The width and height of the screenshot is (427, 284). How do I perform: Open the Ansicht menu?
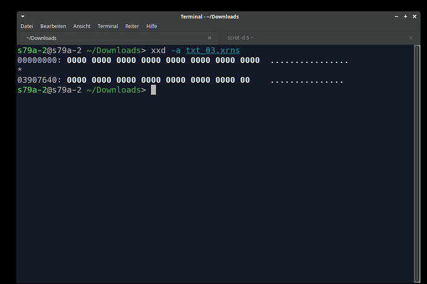pyautogui.click(x=82, y=27)
